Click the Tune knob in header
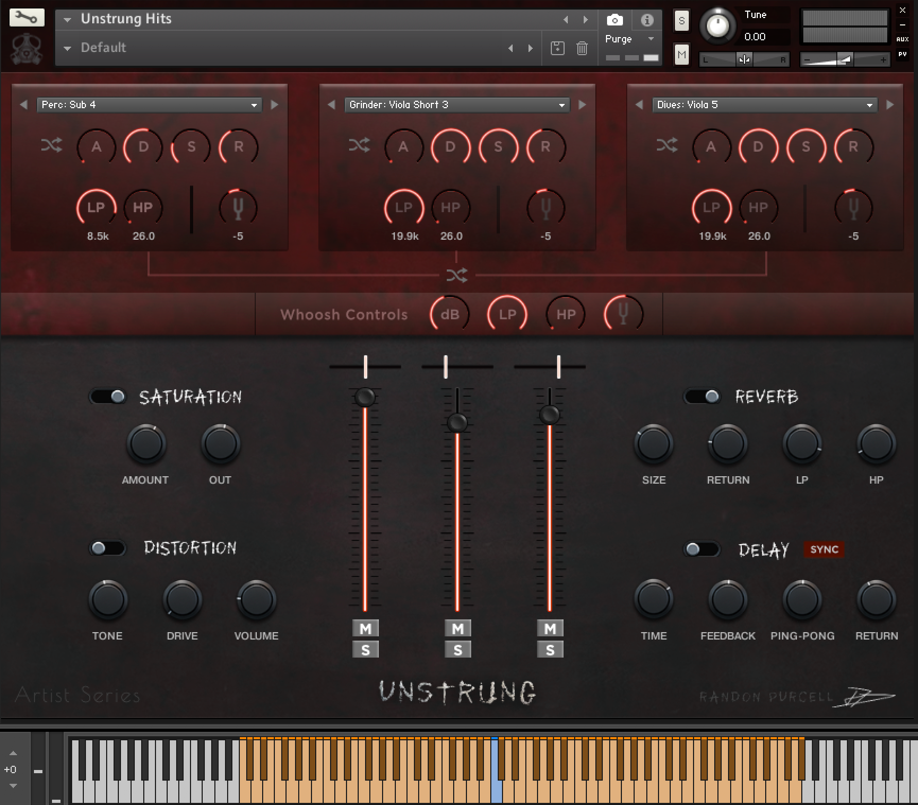 click(x=718, y=25)
